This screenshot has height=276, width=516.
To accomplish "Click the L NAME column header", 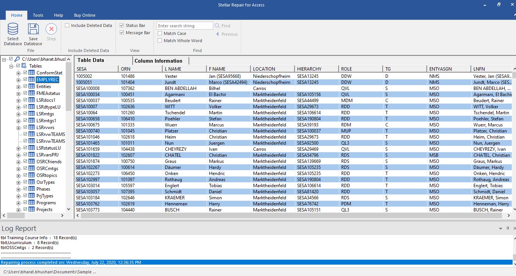I will [x=184, y=69].
